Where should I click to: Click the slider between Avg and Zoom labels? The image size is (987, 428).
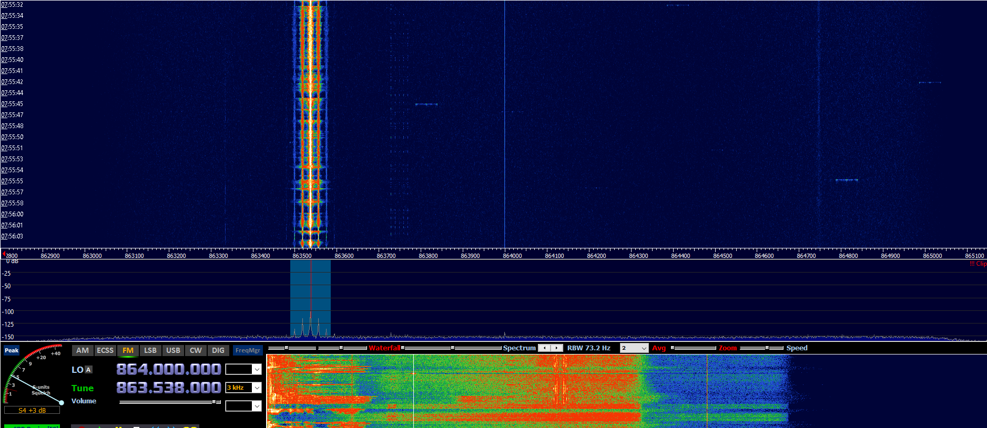pos(694,348)
